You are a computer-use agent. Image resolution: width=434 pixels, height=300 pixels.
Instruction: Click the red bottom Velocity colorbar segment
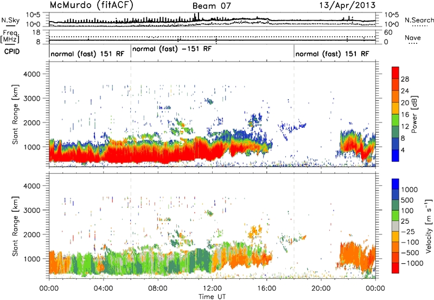[x=395, y=268]
